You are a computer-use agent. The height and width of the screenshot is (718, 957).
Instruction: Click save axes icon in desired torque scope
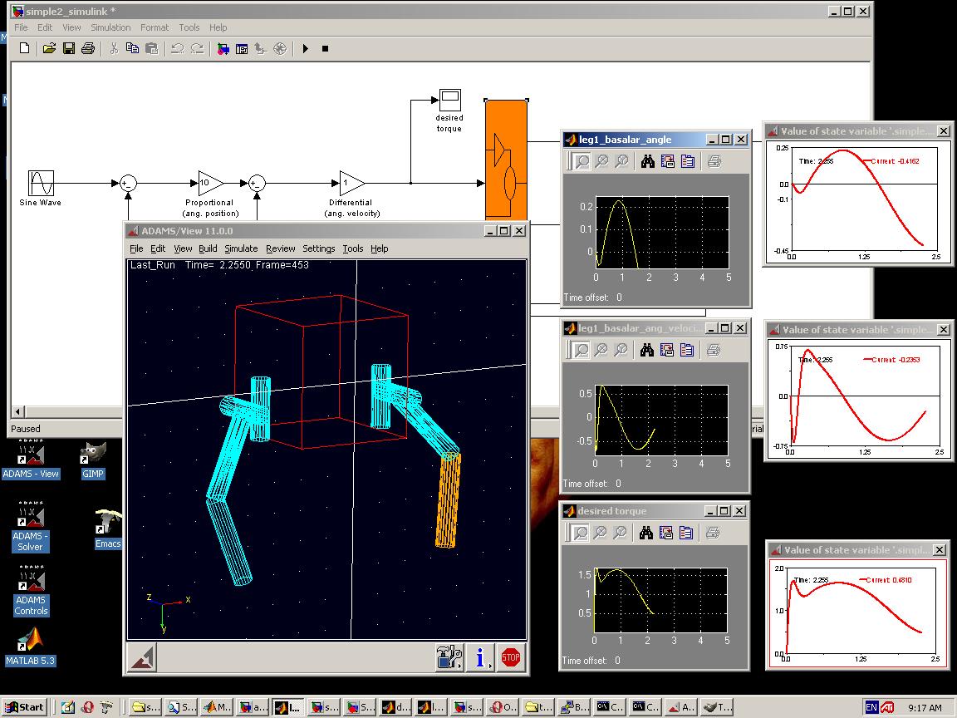(x=666, y=533)
